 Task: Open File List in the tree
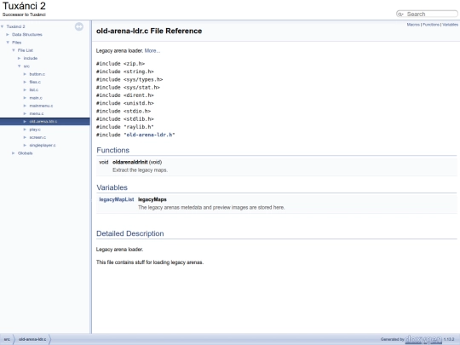(26, 50)
